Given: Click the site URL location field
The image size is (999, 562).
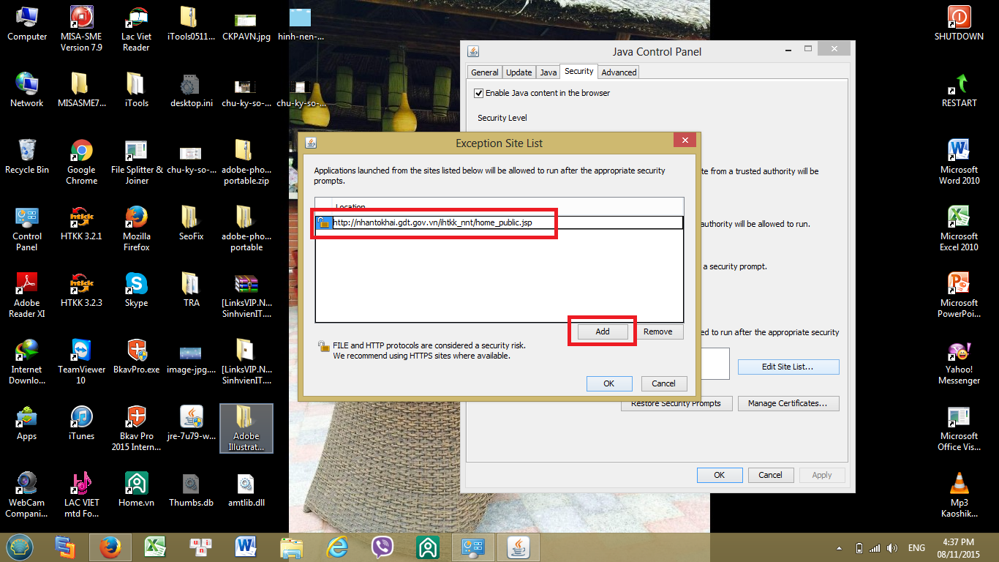Looking at the screenshot, I should coord(505,223).
